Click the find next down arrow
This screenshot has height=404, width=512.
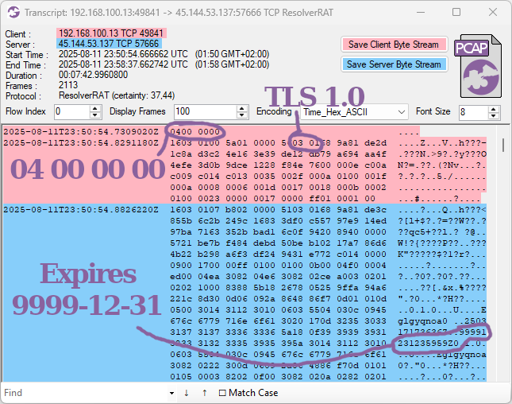[187, 393]
